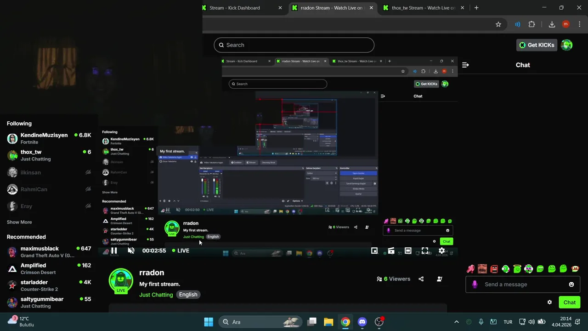Image resolution: width=588 pixels, height=331 pixels.
Task: Enter fullscreen on the stream player
Action: point(425,251)
